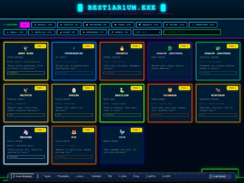244x183 pixels.
Task: Select the MINOTAUR card title
Action: pos(218,95)
